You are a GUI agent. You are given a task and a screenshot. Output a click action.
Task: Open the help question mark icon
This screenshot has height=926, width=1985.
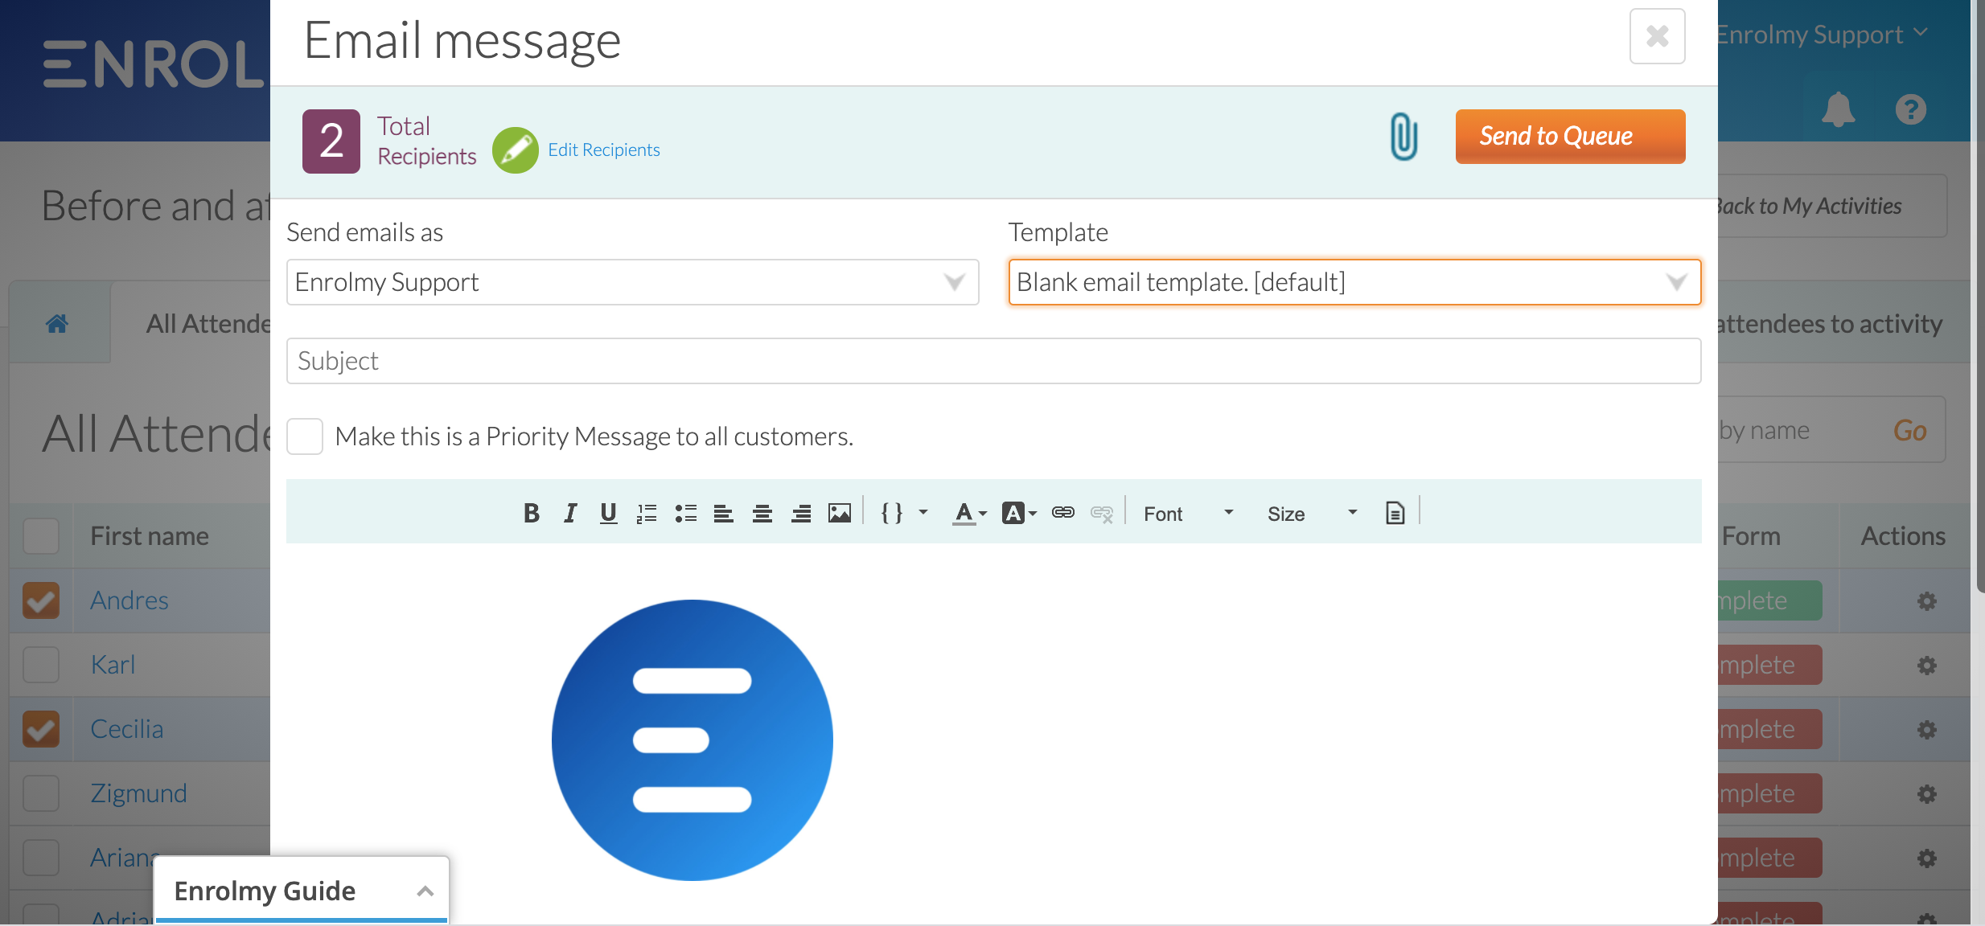pos(1911,109)
